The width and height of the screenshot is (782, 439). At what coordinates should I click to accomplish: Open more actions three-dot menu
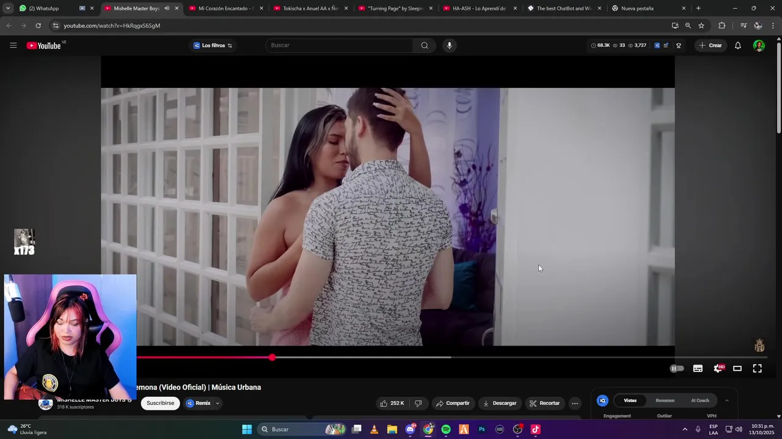pyautogui.click(x=575, y=403)
